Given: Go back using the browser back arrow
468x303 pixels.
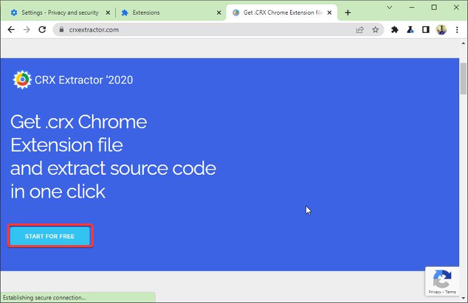Looking at the screenshot, I should 11,30.
